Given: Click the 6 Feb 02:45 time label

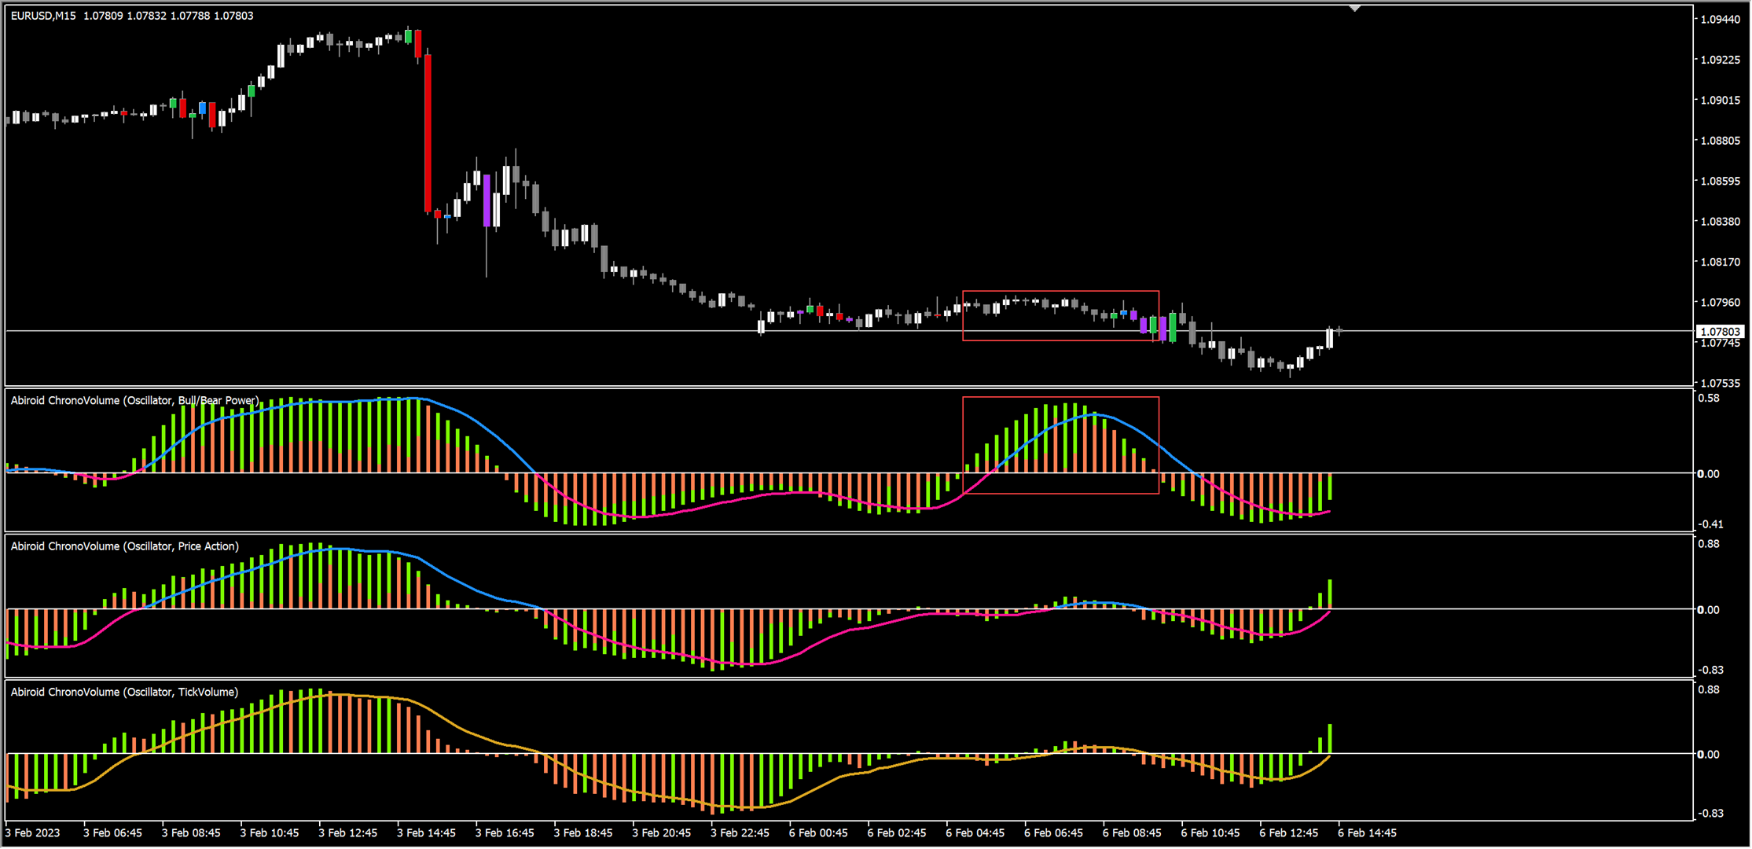Looking at the screenshot, I should click(x=897, y=833).
